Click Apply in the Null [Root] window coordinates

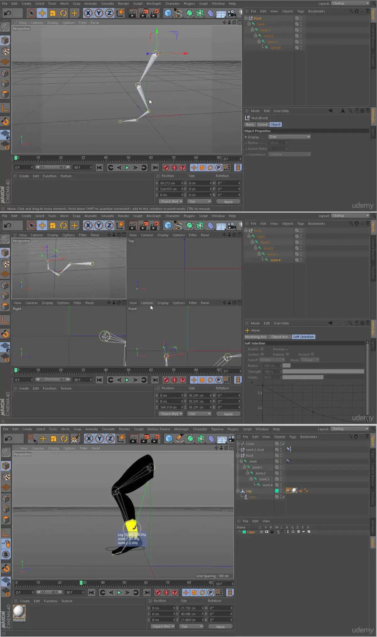pyautogui.click(x=228, y=202)
